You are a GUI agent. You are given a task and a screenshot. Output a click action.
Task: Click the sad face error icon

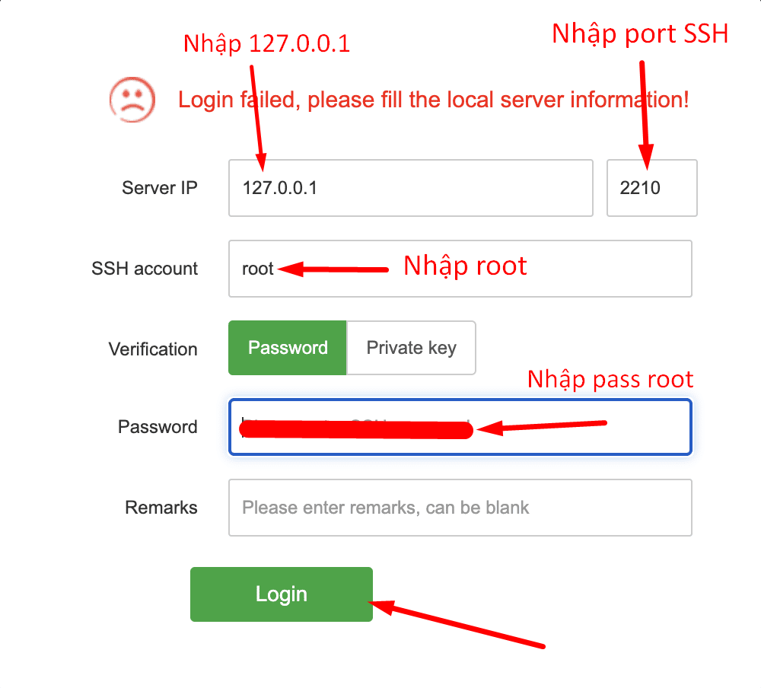pyautogui.click(x=132, y=99)
